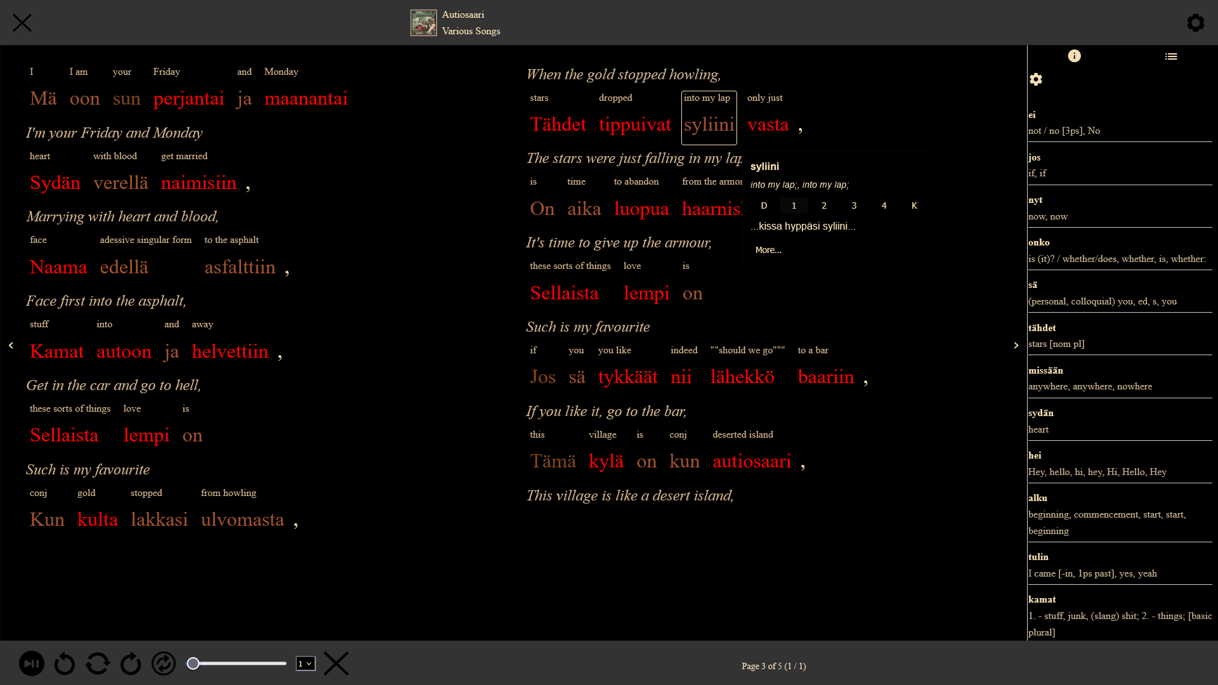
Task: Select sidebar vocabulary entry "tähdet"
Action: pos(1120,336)
